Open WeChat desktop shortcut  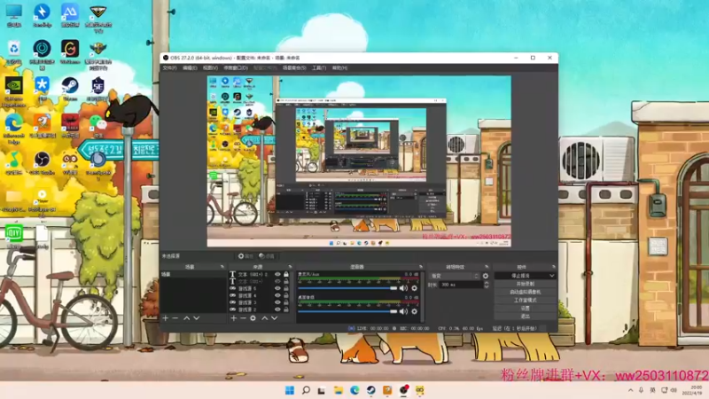tap(97, 126)
